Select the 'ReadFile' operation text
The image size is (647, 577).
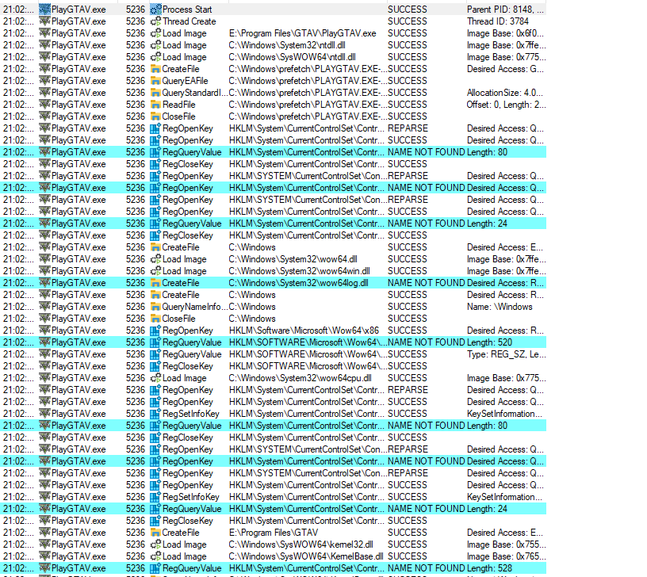click(x=178, y=105)
